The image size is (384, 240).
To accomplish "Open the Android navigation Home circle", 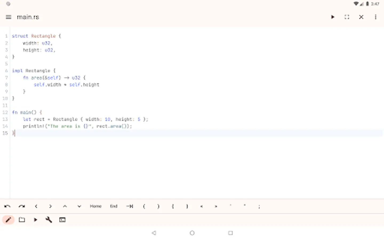I will coord(192,233).
